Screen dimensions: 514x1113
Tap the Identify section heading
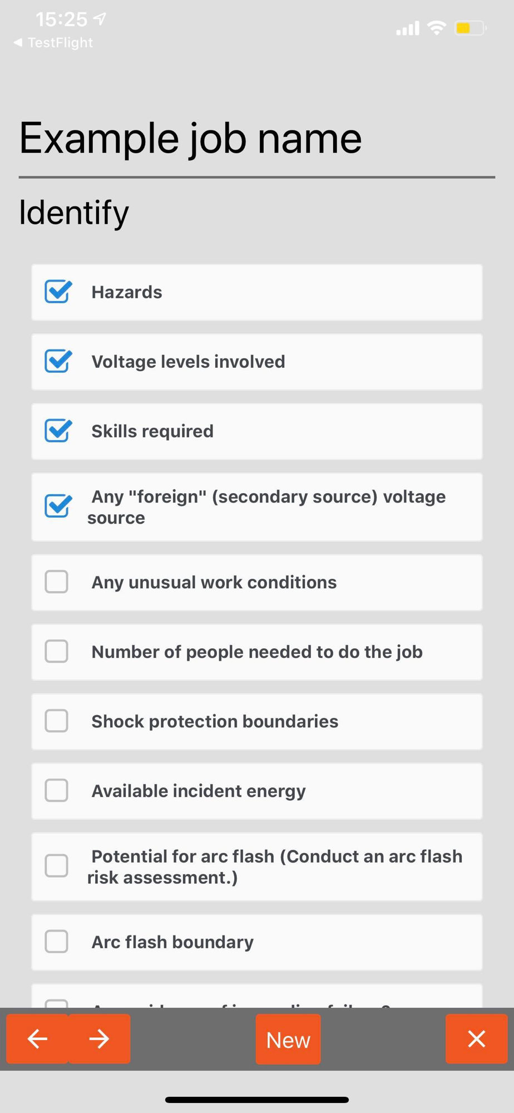pos(74,213)
